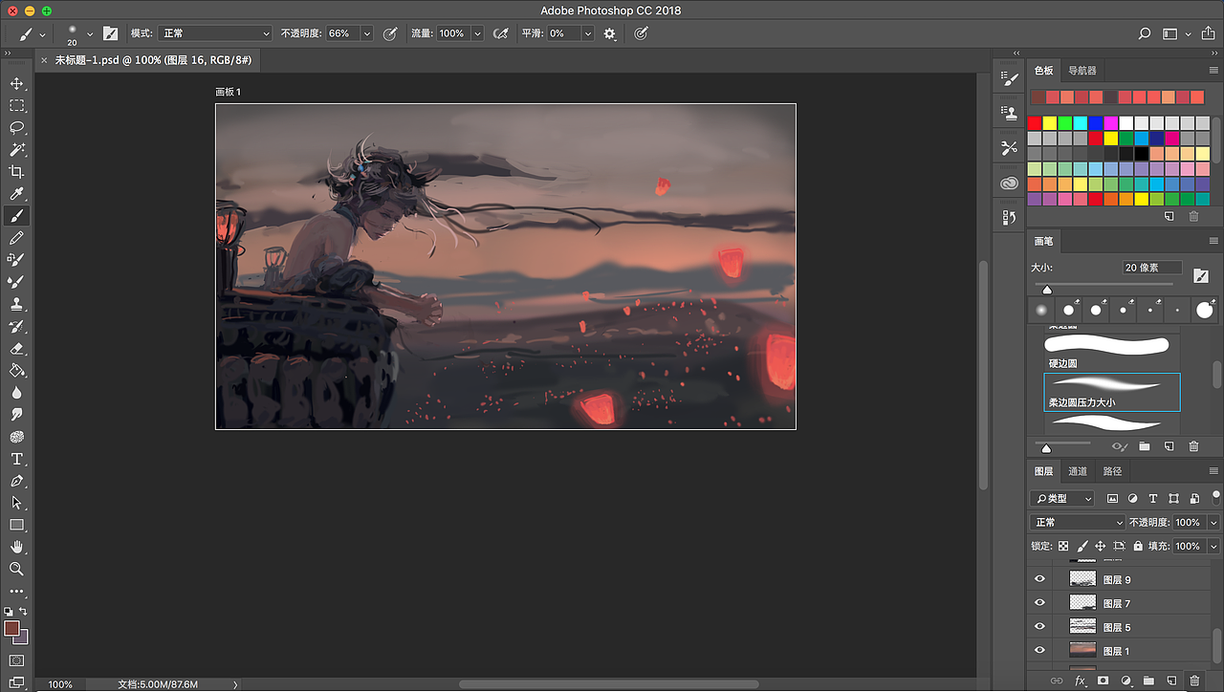
Task: Select the Paint Bucket tool
Action: point(16,371)
